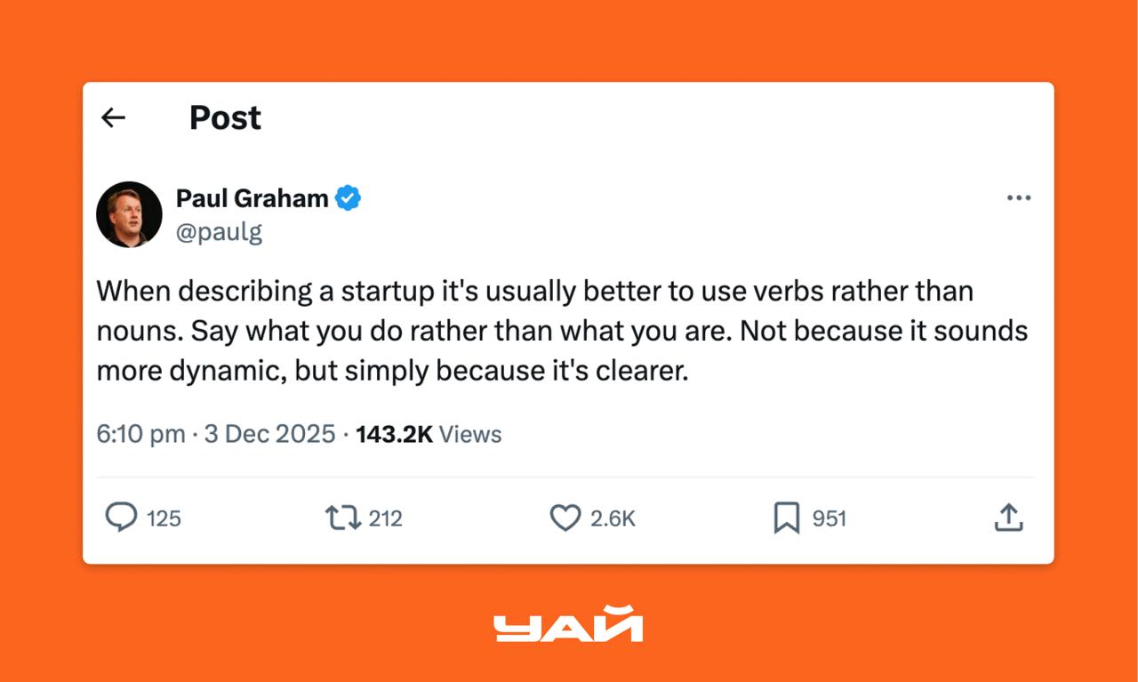Click the 951 bookmarks count

829,518
